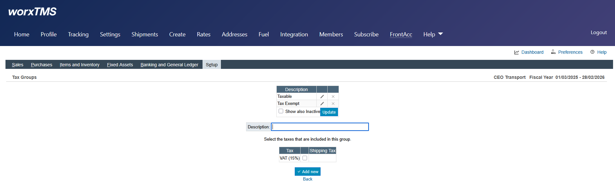
Task: Switch to the Sales tab
Action: pos(17,65)
